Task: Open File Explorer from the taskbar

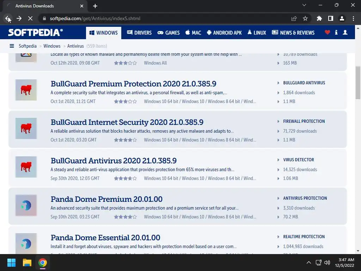Action: tap(27, 263)
